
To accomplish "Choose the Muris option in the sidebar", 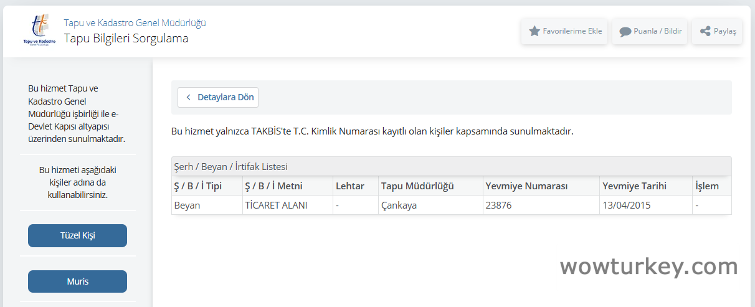I will [x=77, y=281].
